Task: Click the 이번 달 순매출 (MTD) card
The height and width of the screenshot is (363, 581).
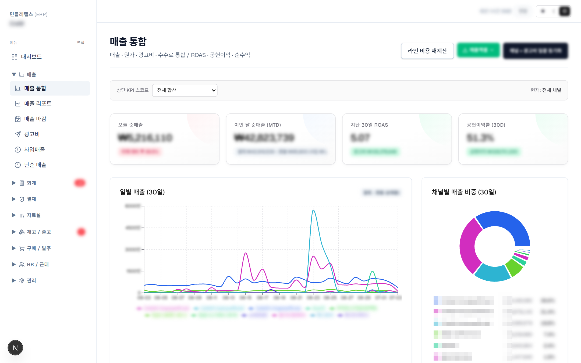Action: pos(281,139)
